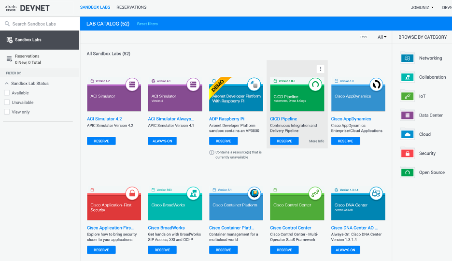452x261 pixels.
Task: Click the Cloud category icon
Action: (408, 134)
